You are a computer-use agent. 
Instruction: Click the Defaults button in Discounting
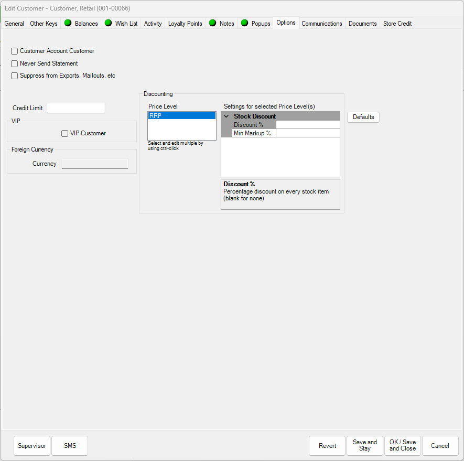(x=363, y=117)
